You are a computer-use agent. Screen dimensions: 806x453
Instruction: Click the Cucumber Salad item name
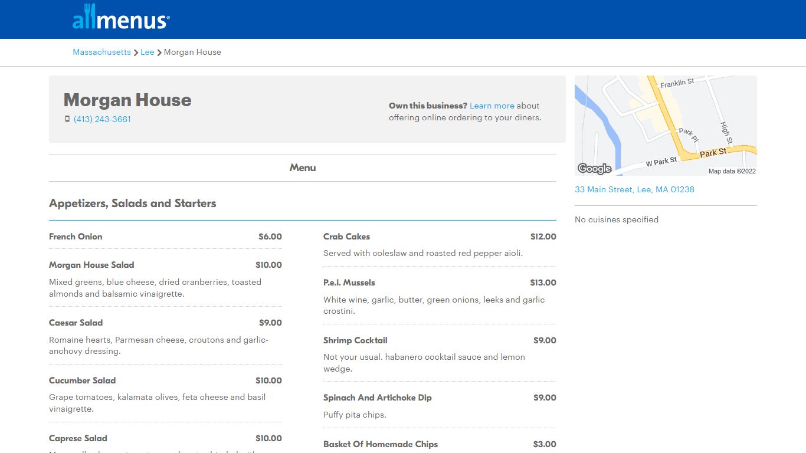point(82,380)
